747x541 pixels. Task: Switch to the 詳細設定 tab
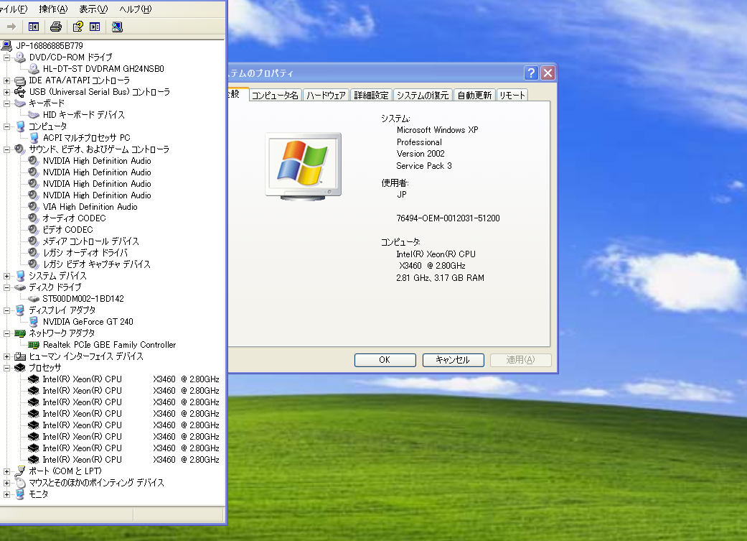371,95
